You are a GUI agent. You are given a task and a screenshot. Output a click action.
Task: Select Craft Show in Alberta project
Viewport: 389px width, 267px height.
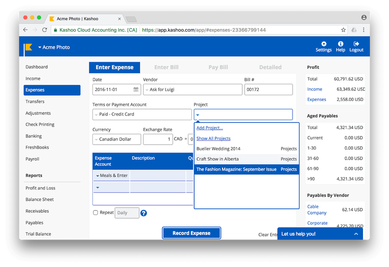click(x=246, y=159)
